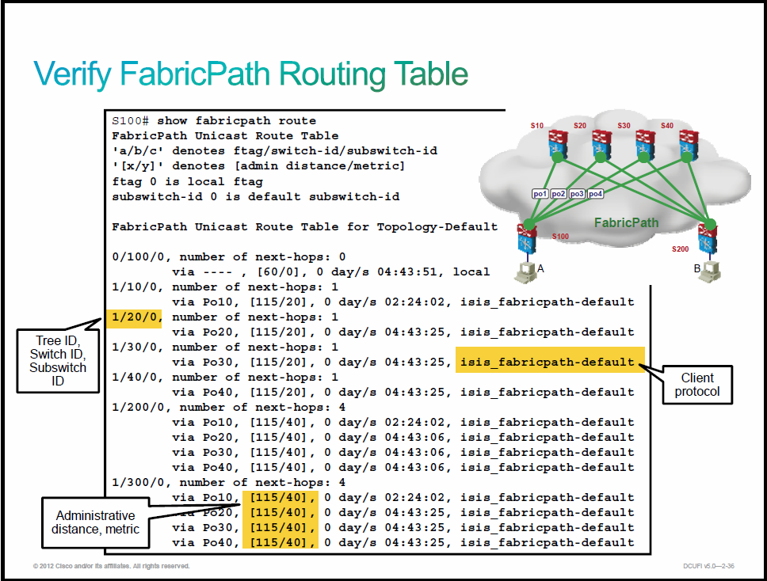This screenshot has width=767, height=581.
Task: Click the route entry '1/200/0, number of next-hops: 4'
Action: 229,407
